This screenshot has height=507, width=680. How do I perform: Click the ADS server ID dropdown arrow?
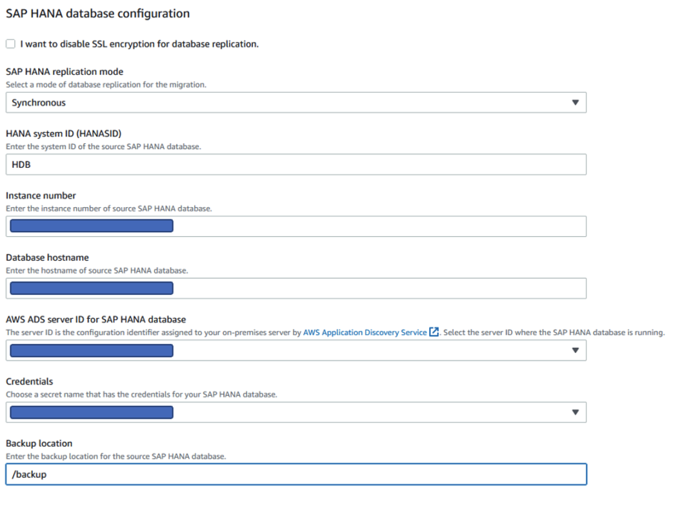tap(575, 350)
